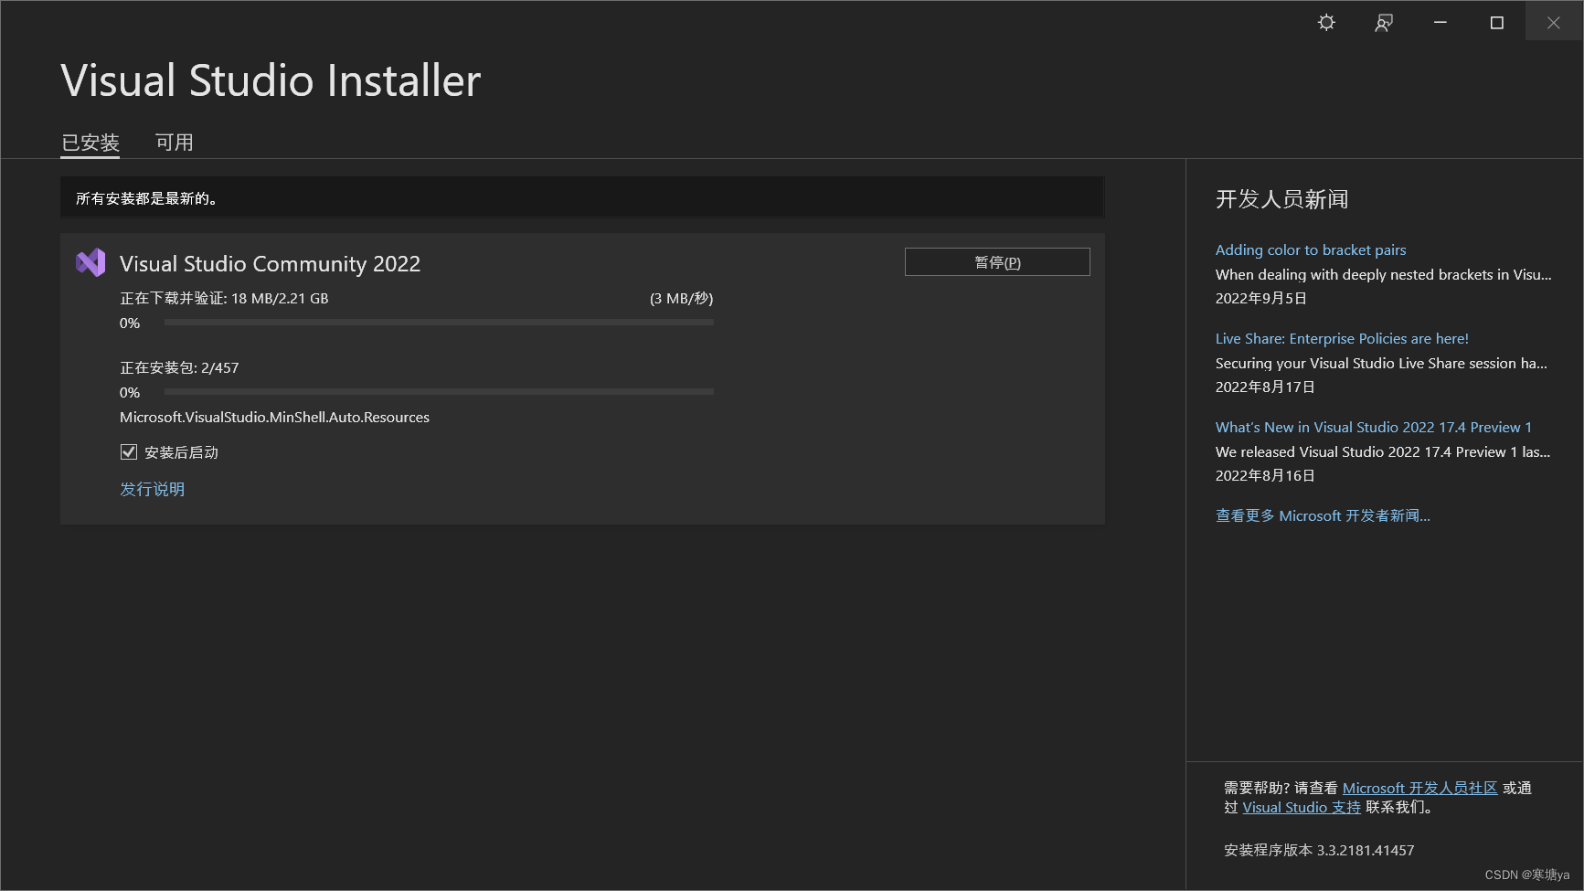Image resolution: width=1584 pixels, height=891 pixels.
Task: Click the 2022年8月17日 news date
Action: point(1265,387)
